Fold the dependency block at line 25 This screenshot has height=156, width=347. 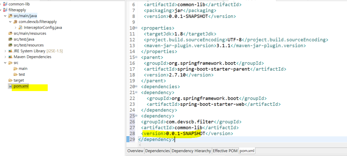pos(136,116)
